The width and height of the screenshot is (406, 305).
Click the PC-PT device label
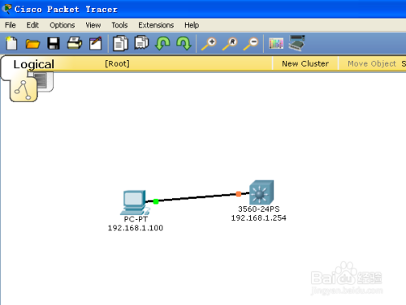pos(136,219)
